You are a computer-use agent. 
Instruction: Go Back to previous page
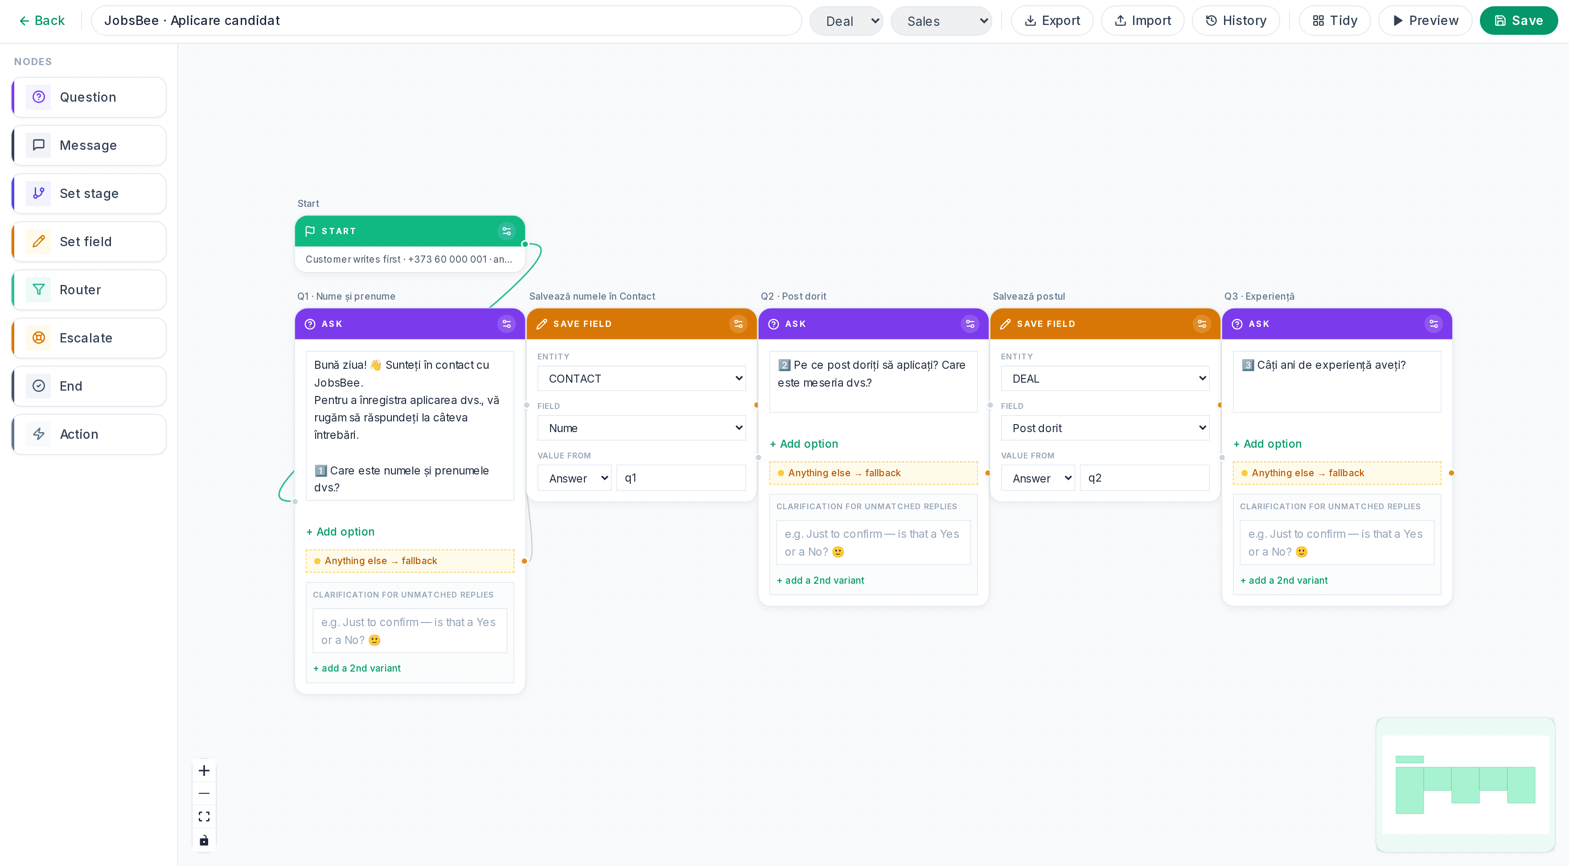click(x=41, y=21)
